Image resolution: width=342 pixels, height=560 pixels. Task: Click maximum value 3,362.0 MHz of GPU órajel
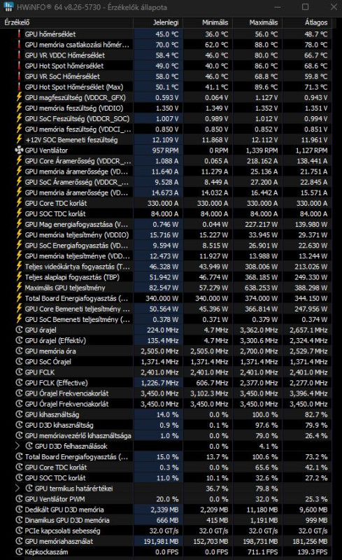tap(259, 330)
